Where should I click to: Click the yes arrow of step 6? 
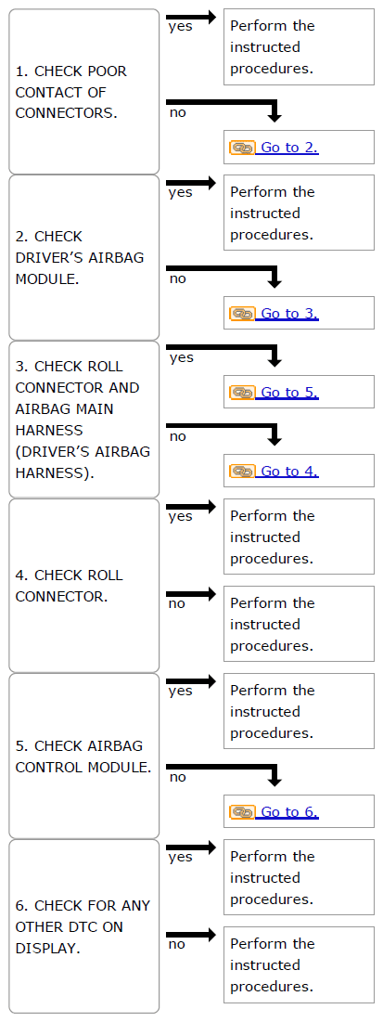pos(191,848)
